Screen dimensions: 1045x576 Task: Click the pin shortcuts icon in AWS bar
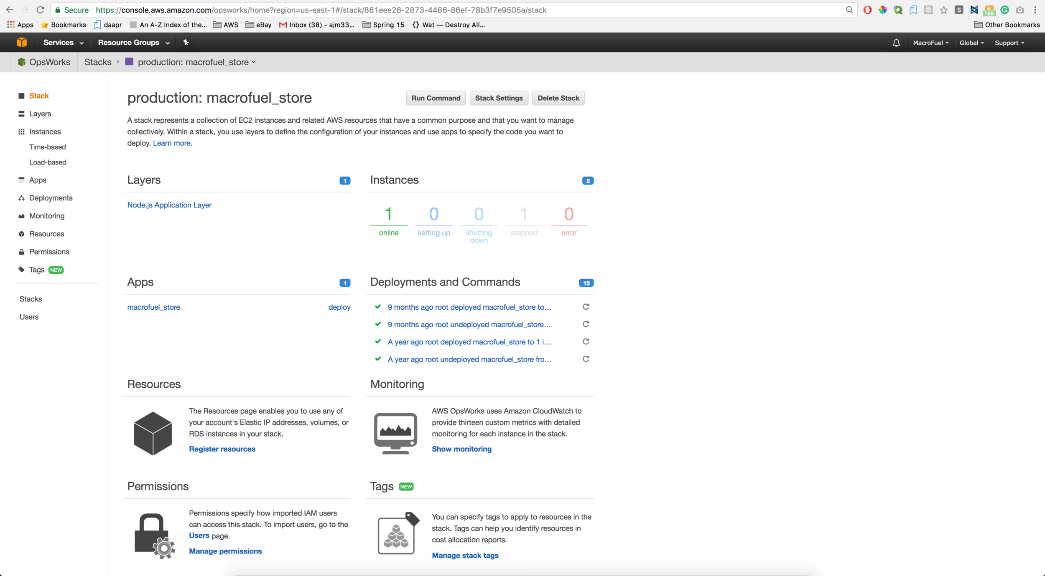pyautogui.click(x=186, y=43)
